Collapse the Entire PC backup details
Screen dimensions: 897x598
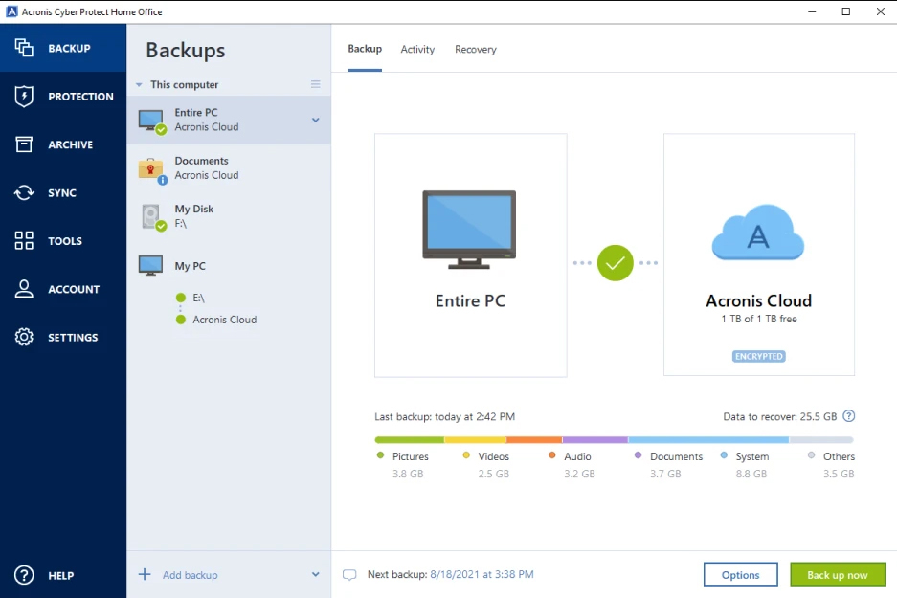(314, 120)
